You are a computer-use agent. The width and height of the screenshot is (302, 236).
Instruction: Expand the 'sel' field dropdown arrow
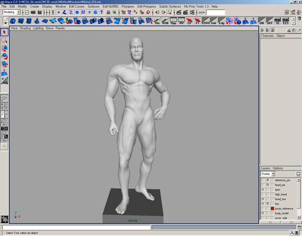[204, 13]
